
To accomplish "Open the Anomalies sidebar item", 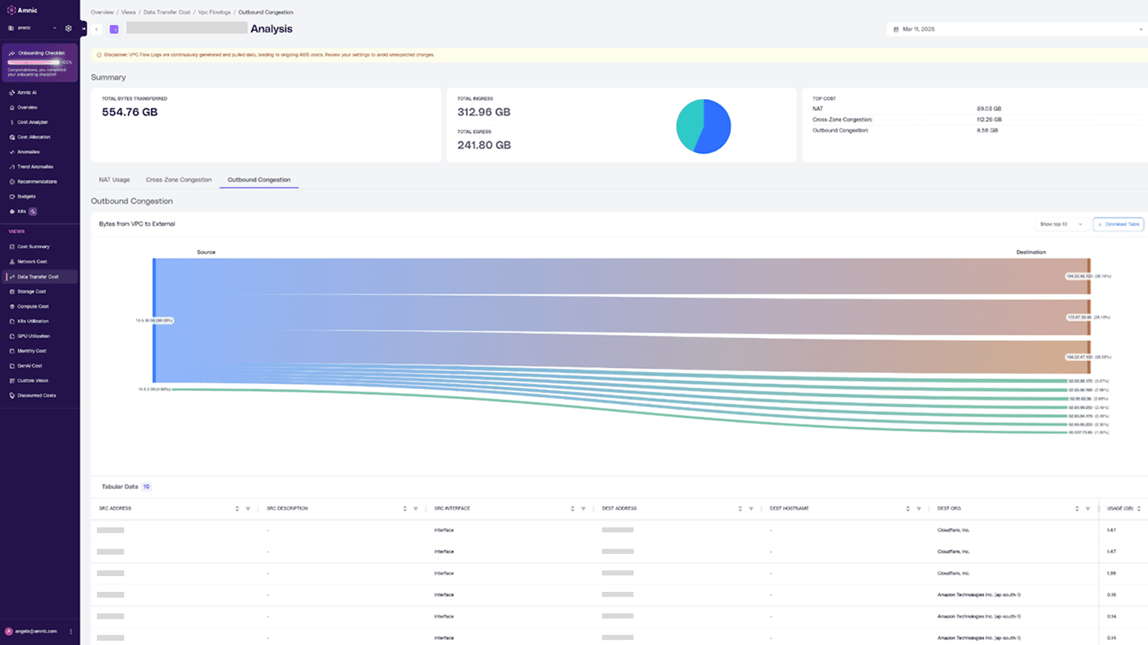I will [28, 152].
